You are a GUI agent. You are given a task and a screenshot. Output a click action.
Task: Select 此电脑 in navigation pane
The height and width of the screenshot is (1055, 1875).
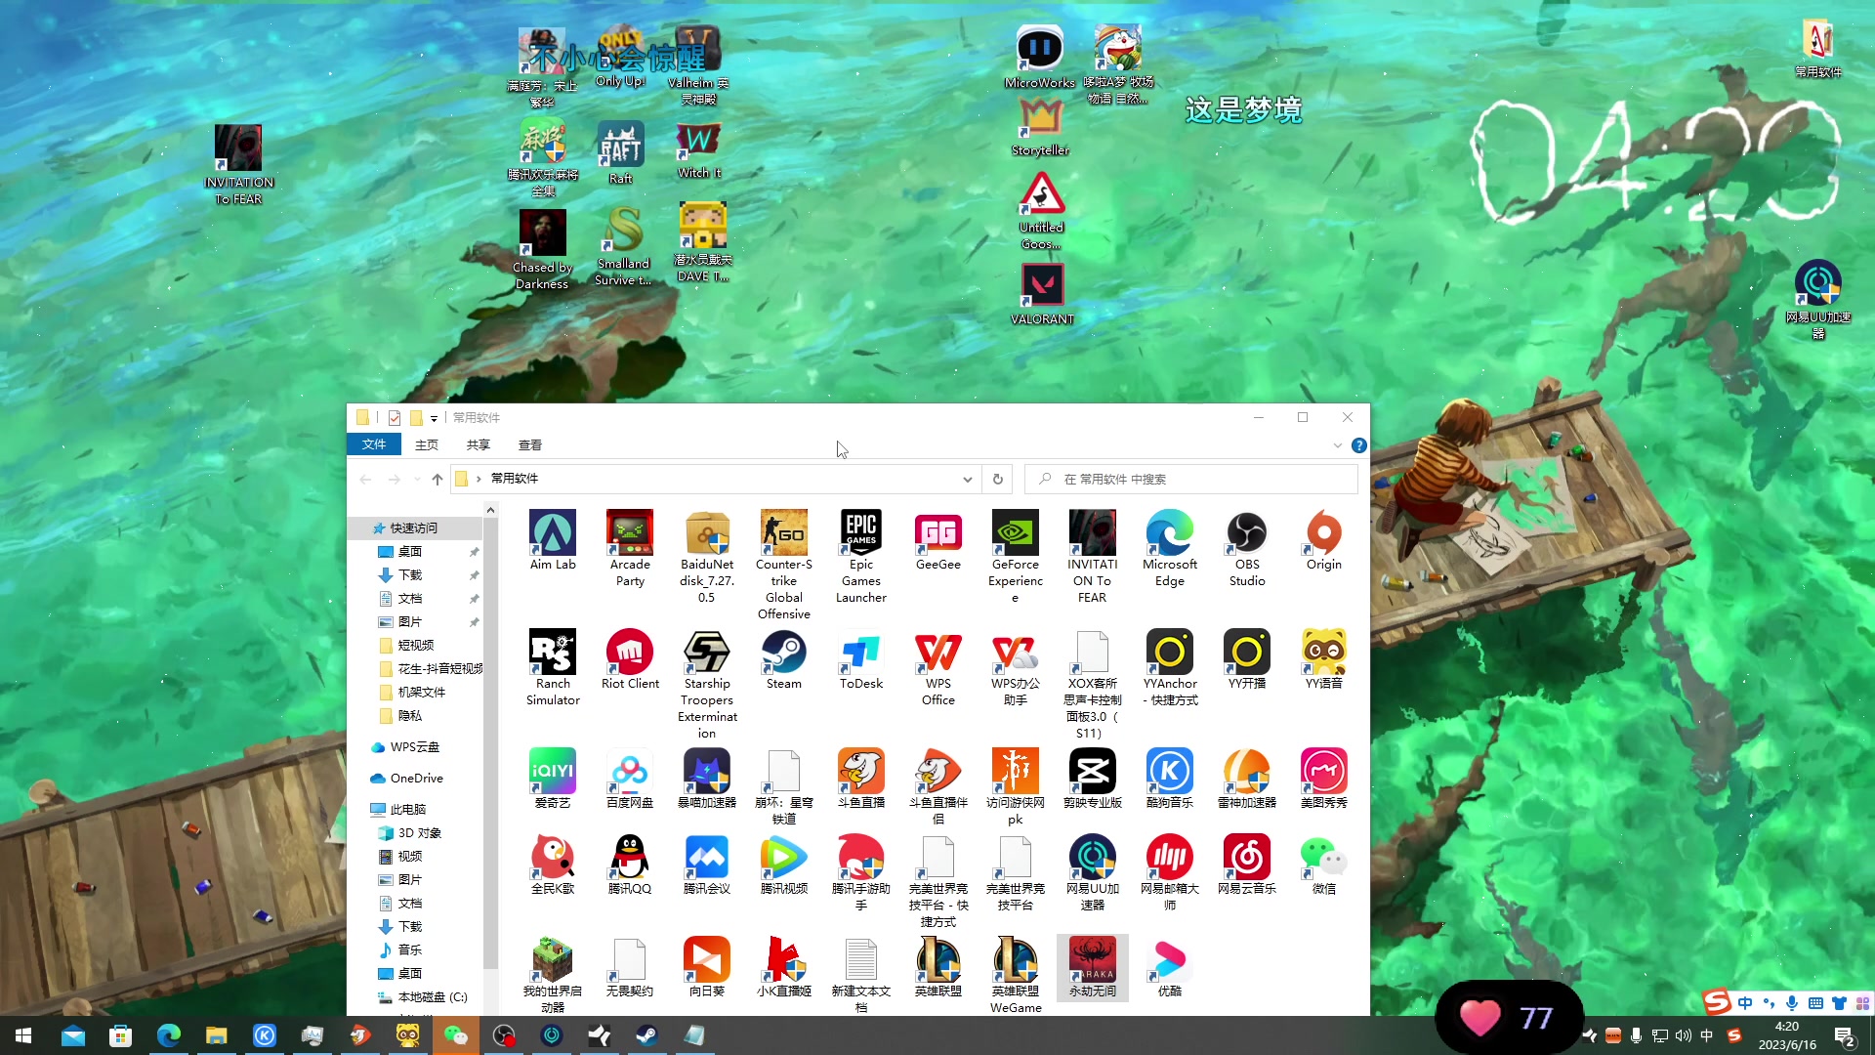coord(408,809)
